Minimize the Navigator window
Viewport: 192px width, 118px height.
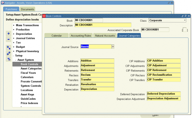[169, 3]
